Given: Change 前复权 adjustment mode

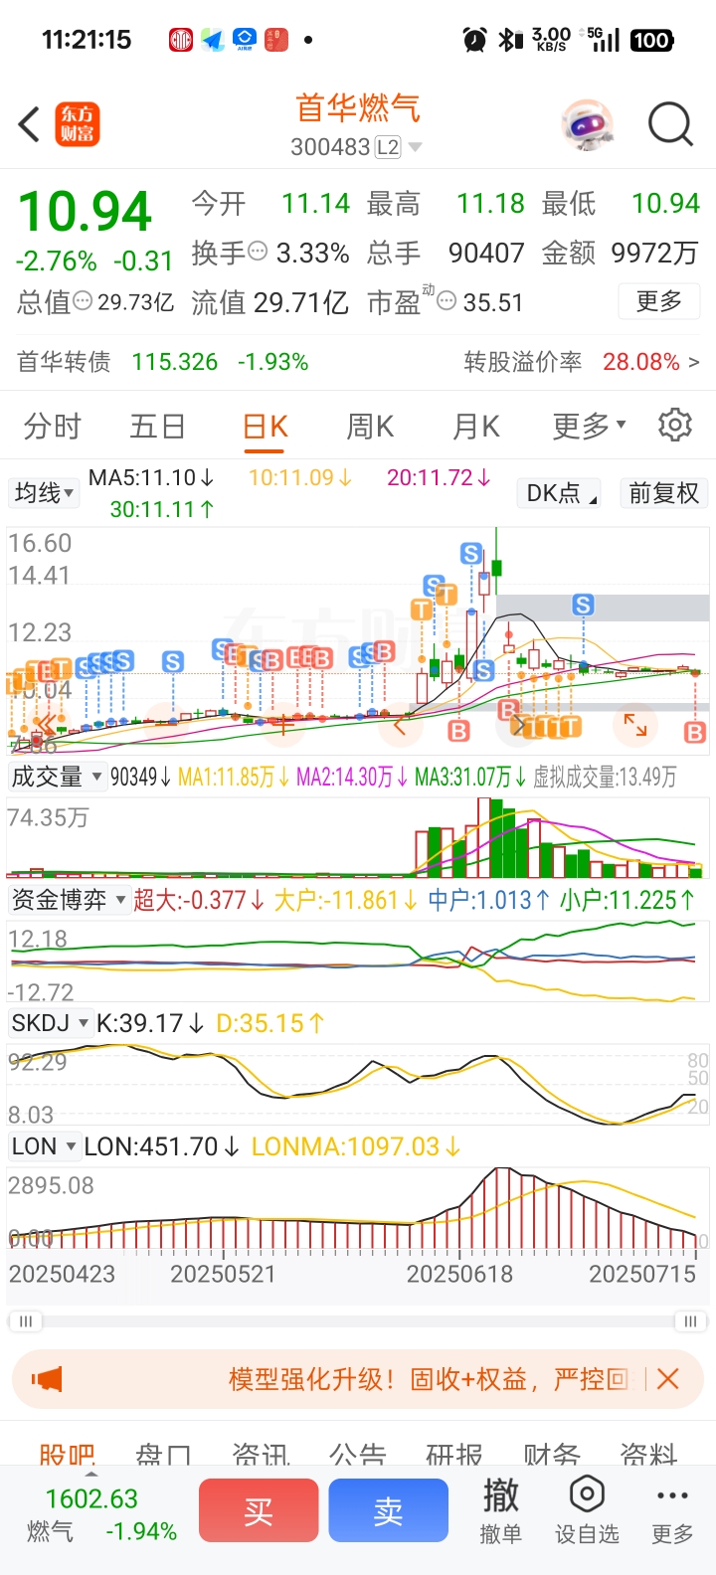Looking at the screenshot, I should tap(664, 493).
